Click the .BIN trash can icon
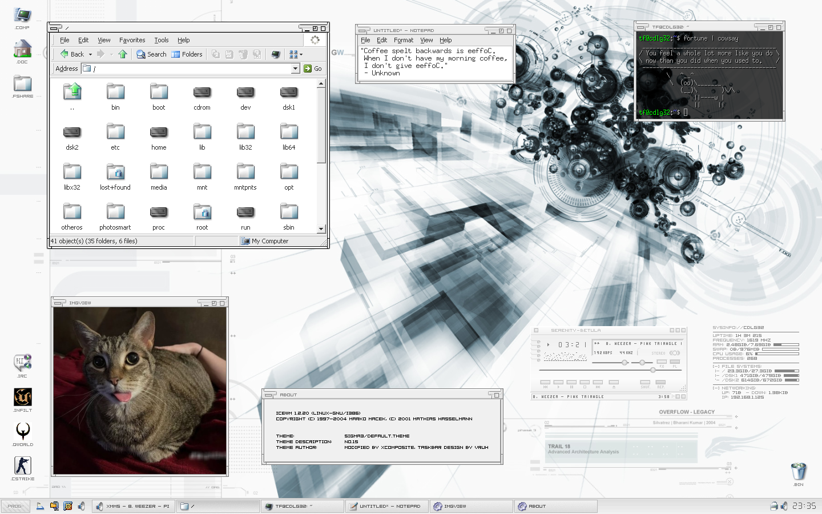This screenshot has width=822, height=514. click(x=798, y=472)
